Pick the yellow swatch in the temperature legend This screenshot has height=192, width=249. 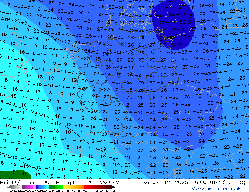click(64, 187)
